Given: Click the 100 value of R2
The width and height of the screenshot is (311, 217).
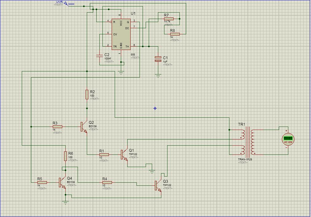Looking at the screenshot, I should (x=92, y=96).
